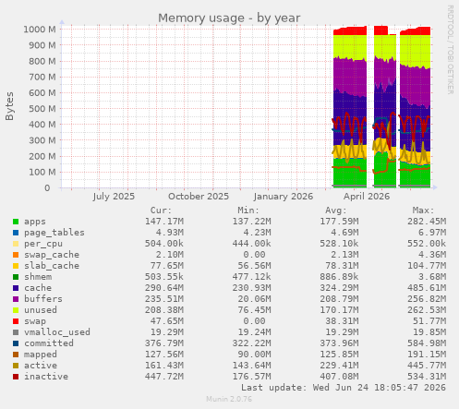Click the 'shmem' legend label

pos(38,277)
